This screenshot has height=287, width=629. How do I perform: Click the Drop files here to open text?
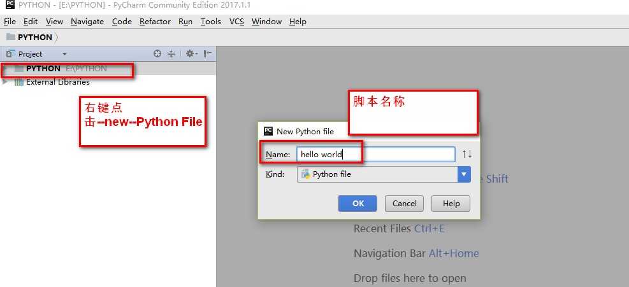point(410,278)
